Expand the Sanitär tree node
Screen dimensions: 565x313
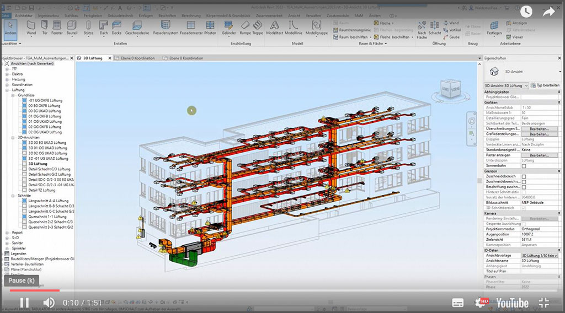7,242
